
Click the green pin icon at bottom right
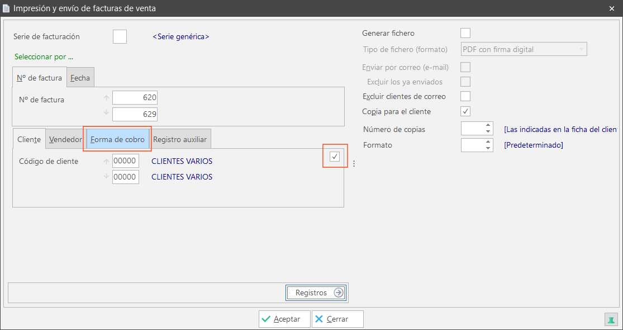click(610, 319)
